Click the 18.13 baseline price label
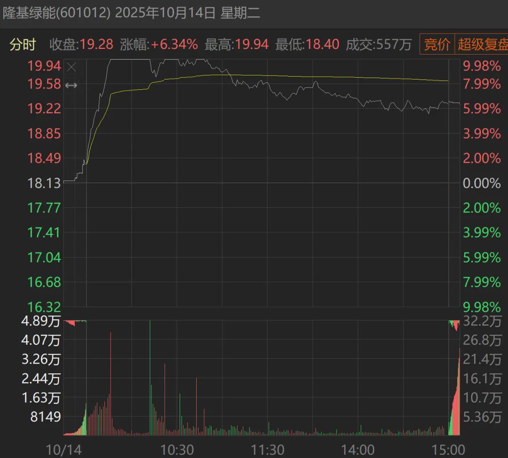508x458 pixels. point(44,183)
